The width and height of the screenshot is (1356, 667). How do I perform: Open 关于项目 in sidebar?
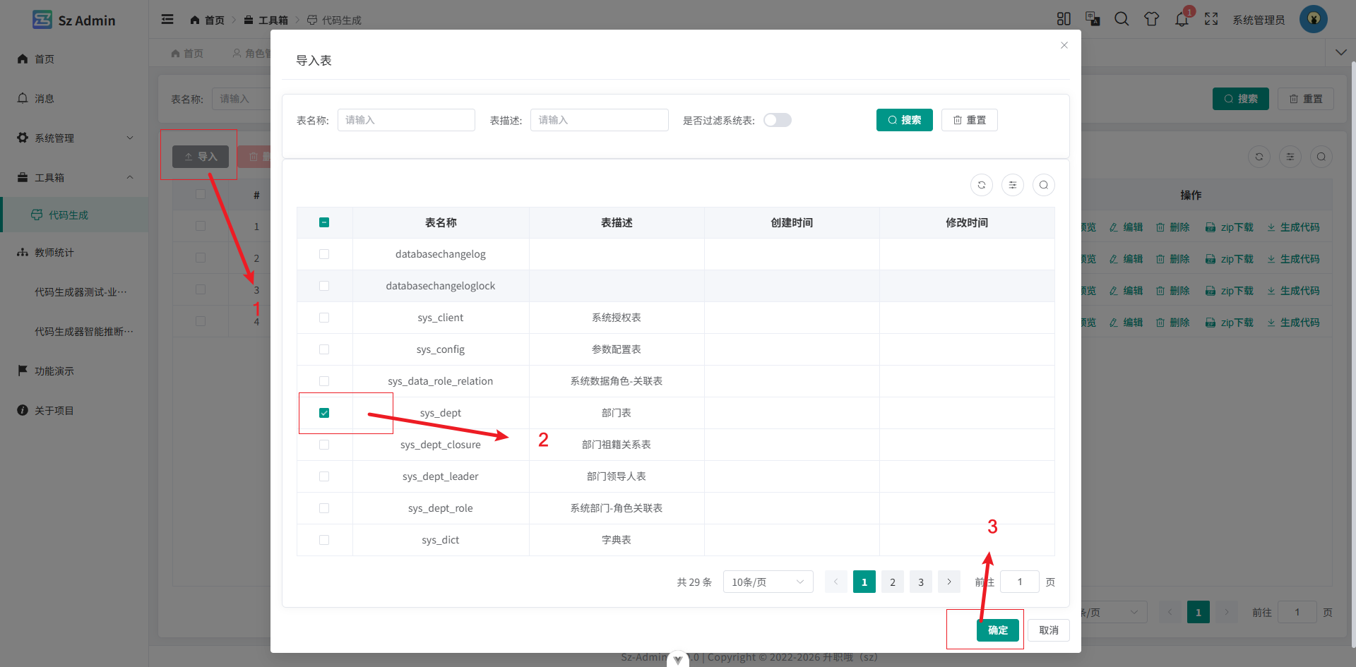click(74, 410)
